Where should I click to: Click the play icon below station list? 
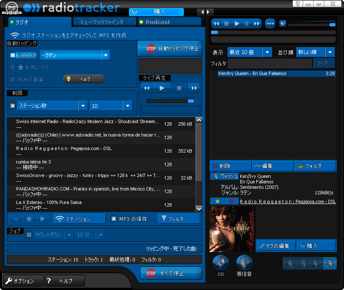pos(42,219)
